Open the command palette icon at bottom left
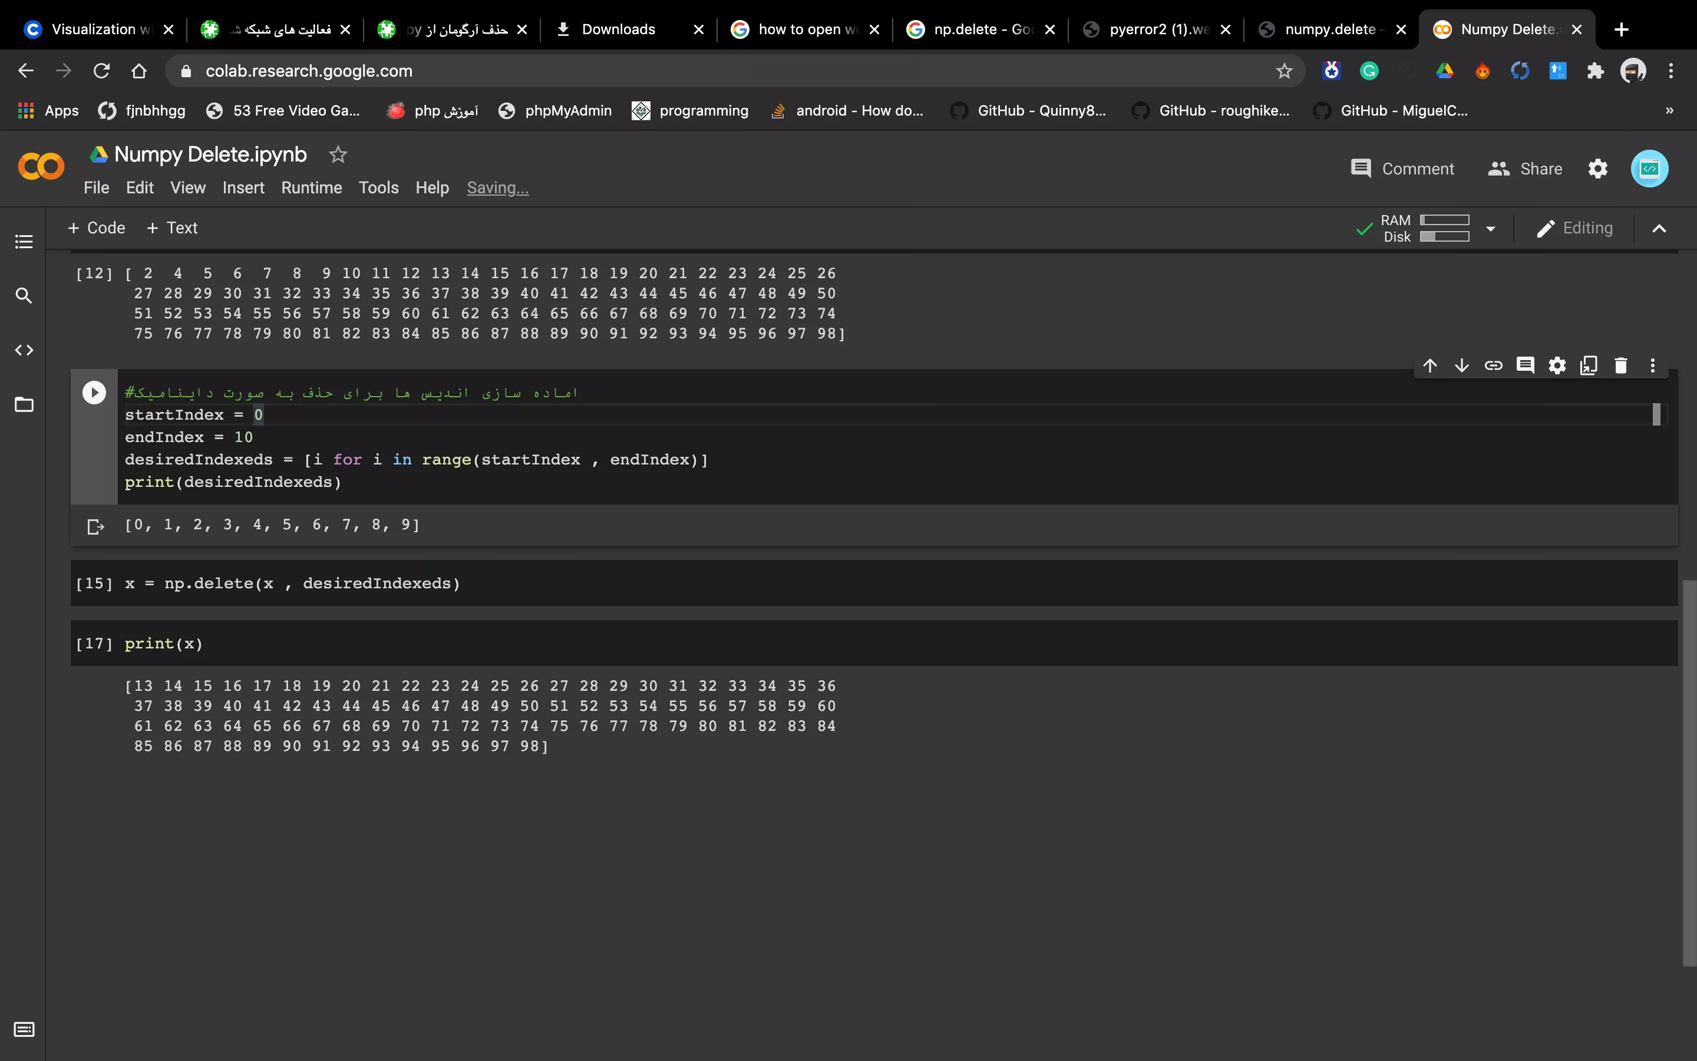Viewport: 1697px width, 1061px height. pos(24,1029)
